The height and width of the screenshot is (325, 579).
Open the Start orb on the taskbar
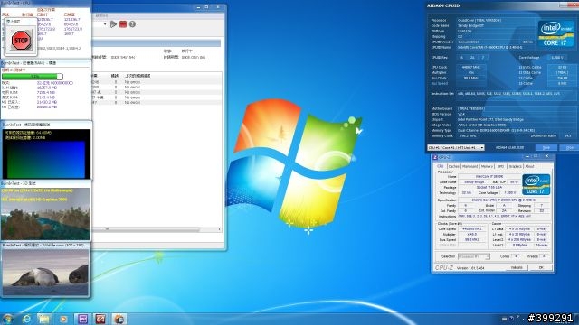[x=7, y=319]
